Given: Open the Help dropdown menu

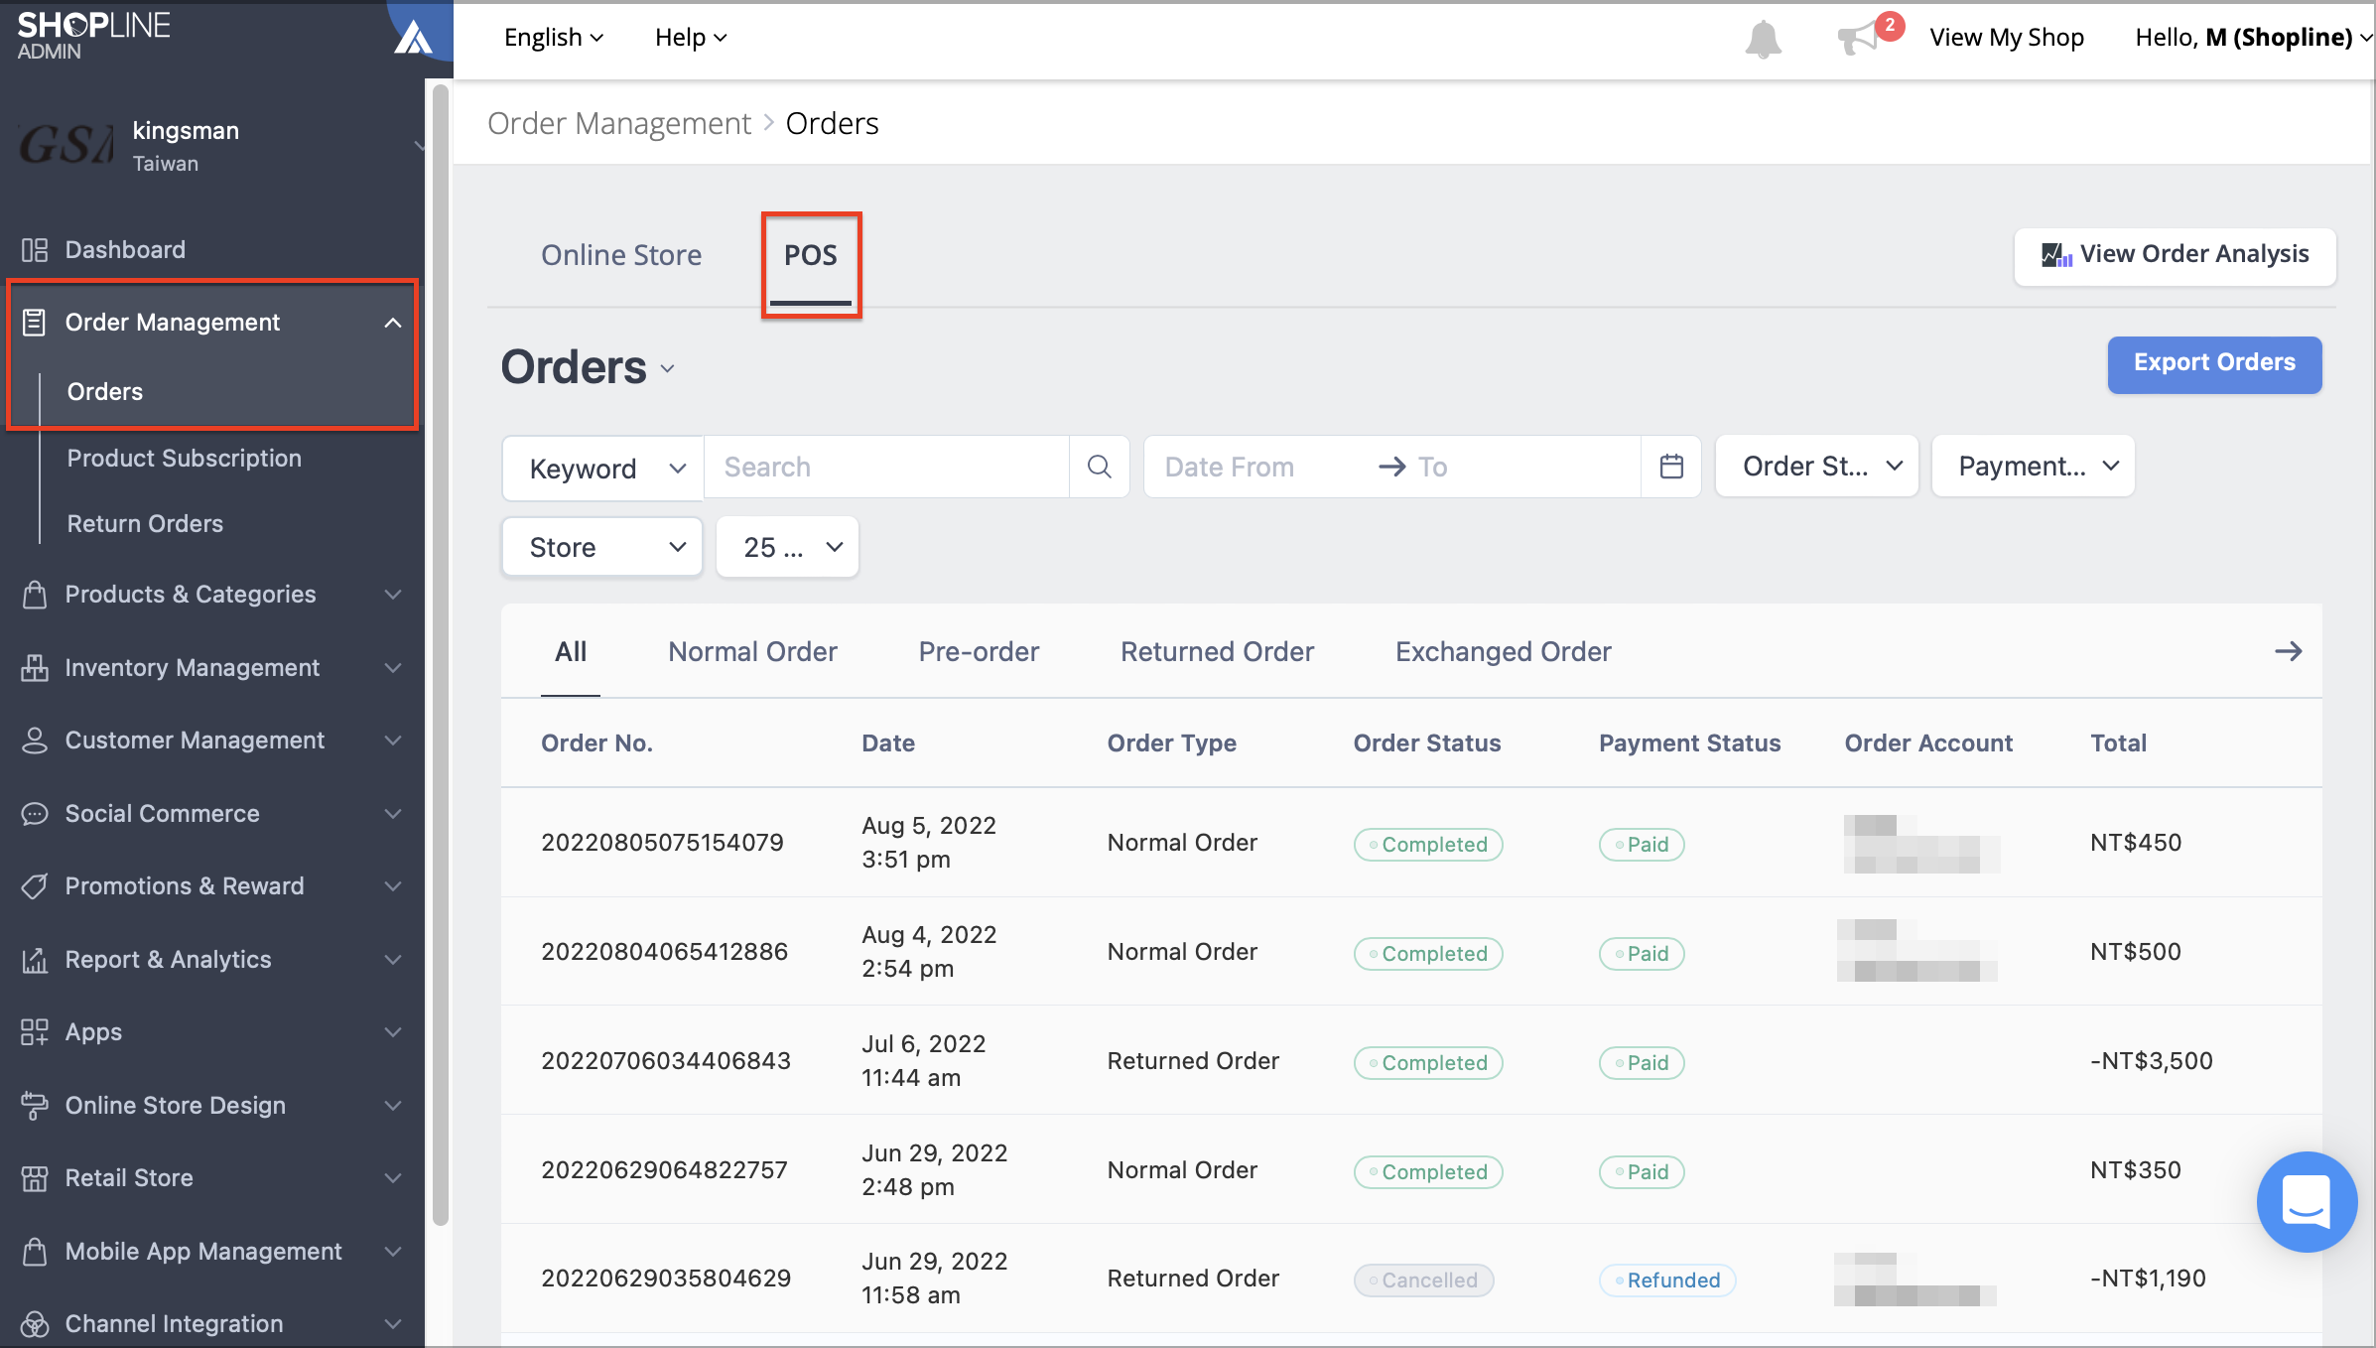Looking at the screenshot, I should point(691,38).
